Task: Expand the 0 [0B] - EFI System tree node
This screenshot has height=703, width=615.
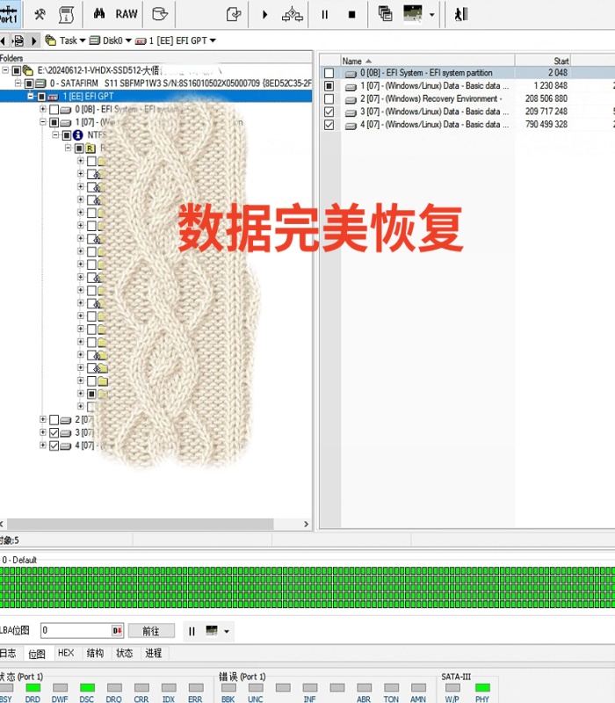Action: click(43, 109)
